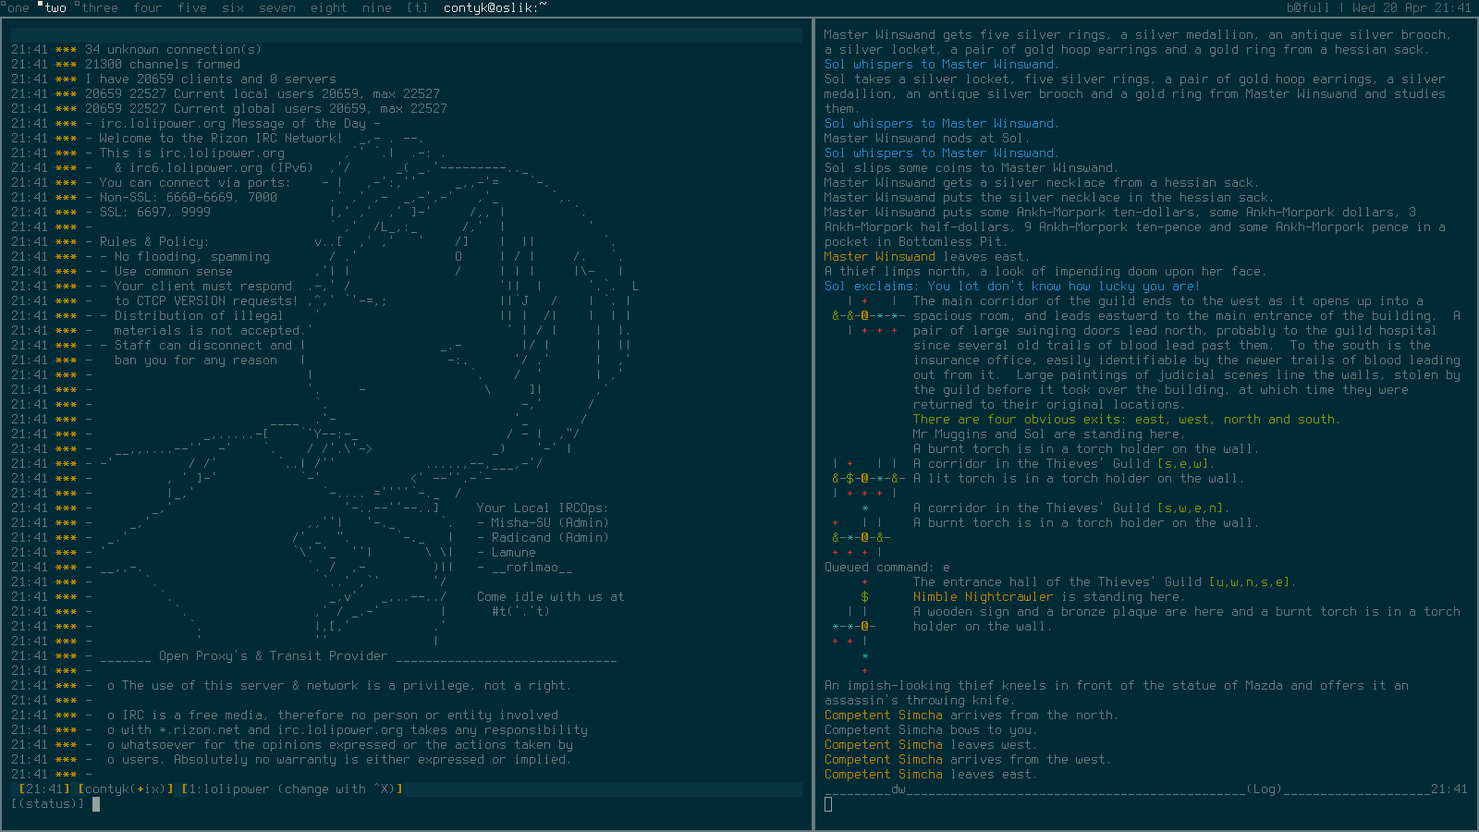
Task: Go to workspace tag "seven"
Action: pos(276,7)
